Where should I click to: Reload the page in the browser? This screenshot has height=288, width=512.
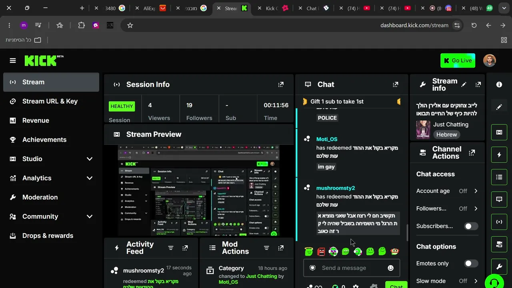tap(474, 25)
